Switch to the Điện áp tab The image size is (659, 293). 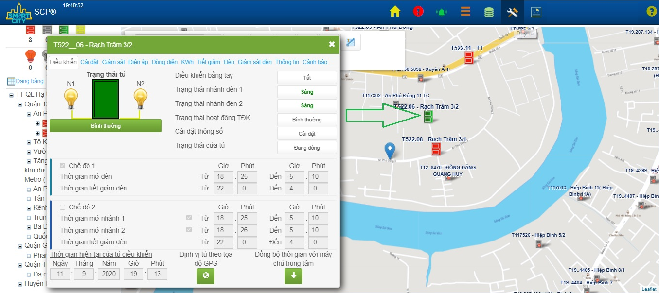click(x=138, y=62)
